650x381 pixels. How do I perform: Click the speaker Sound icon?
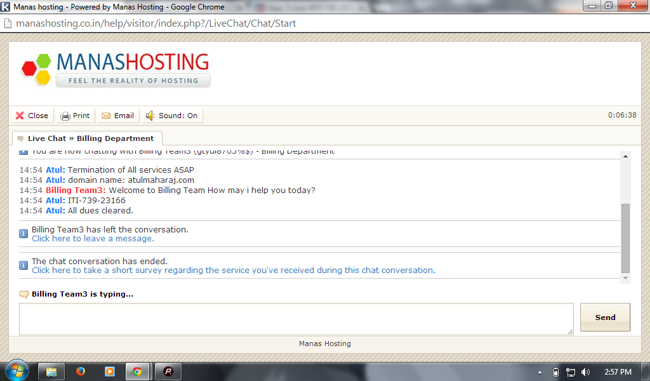150,116
